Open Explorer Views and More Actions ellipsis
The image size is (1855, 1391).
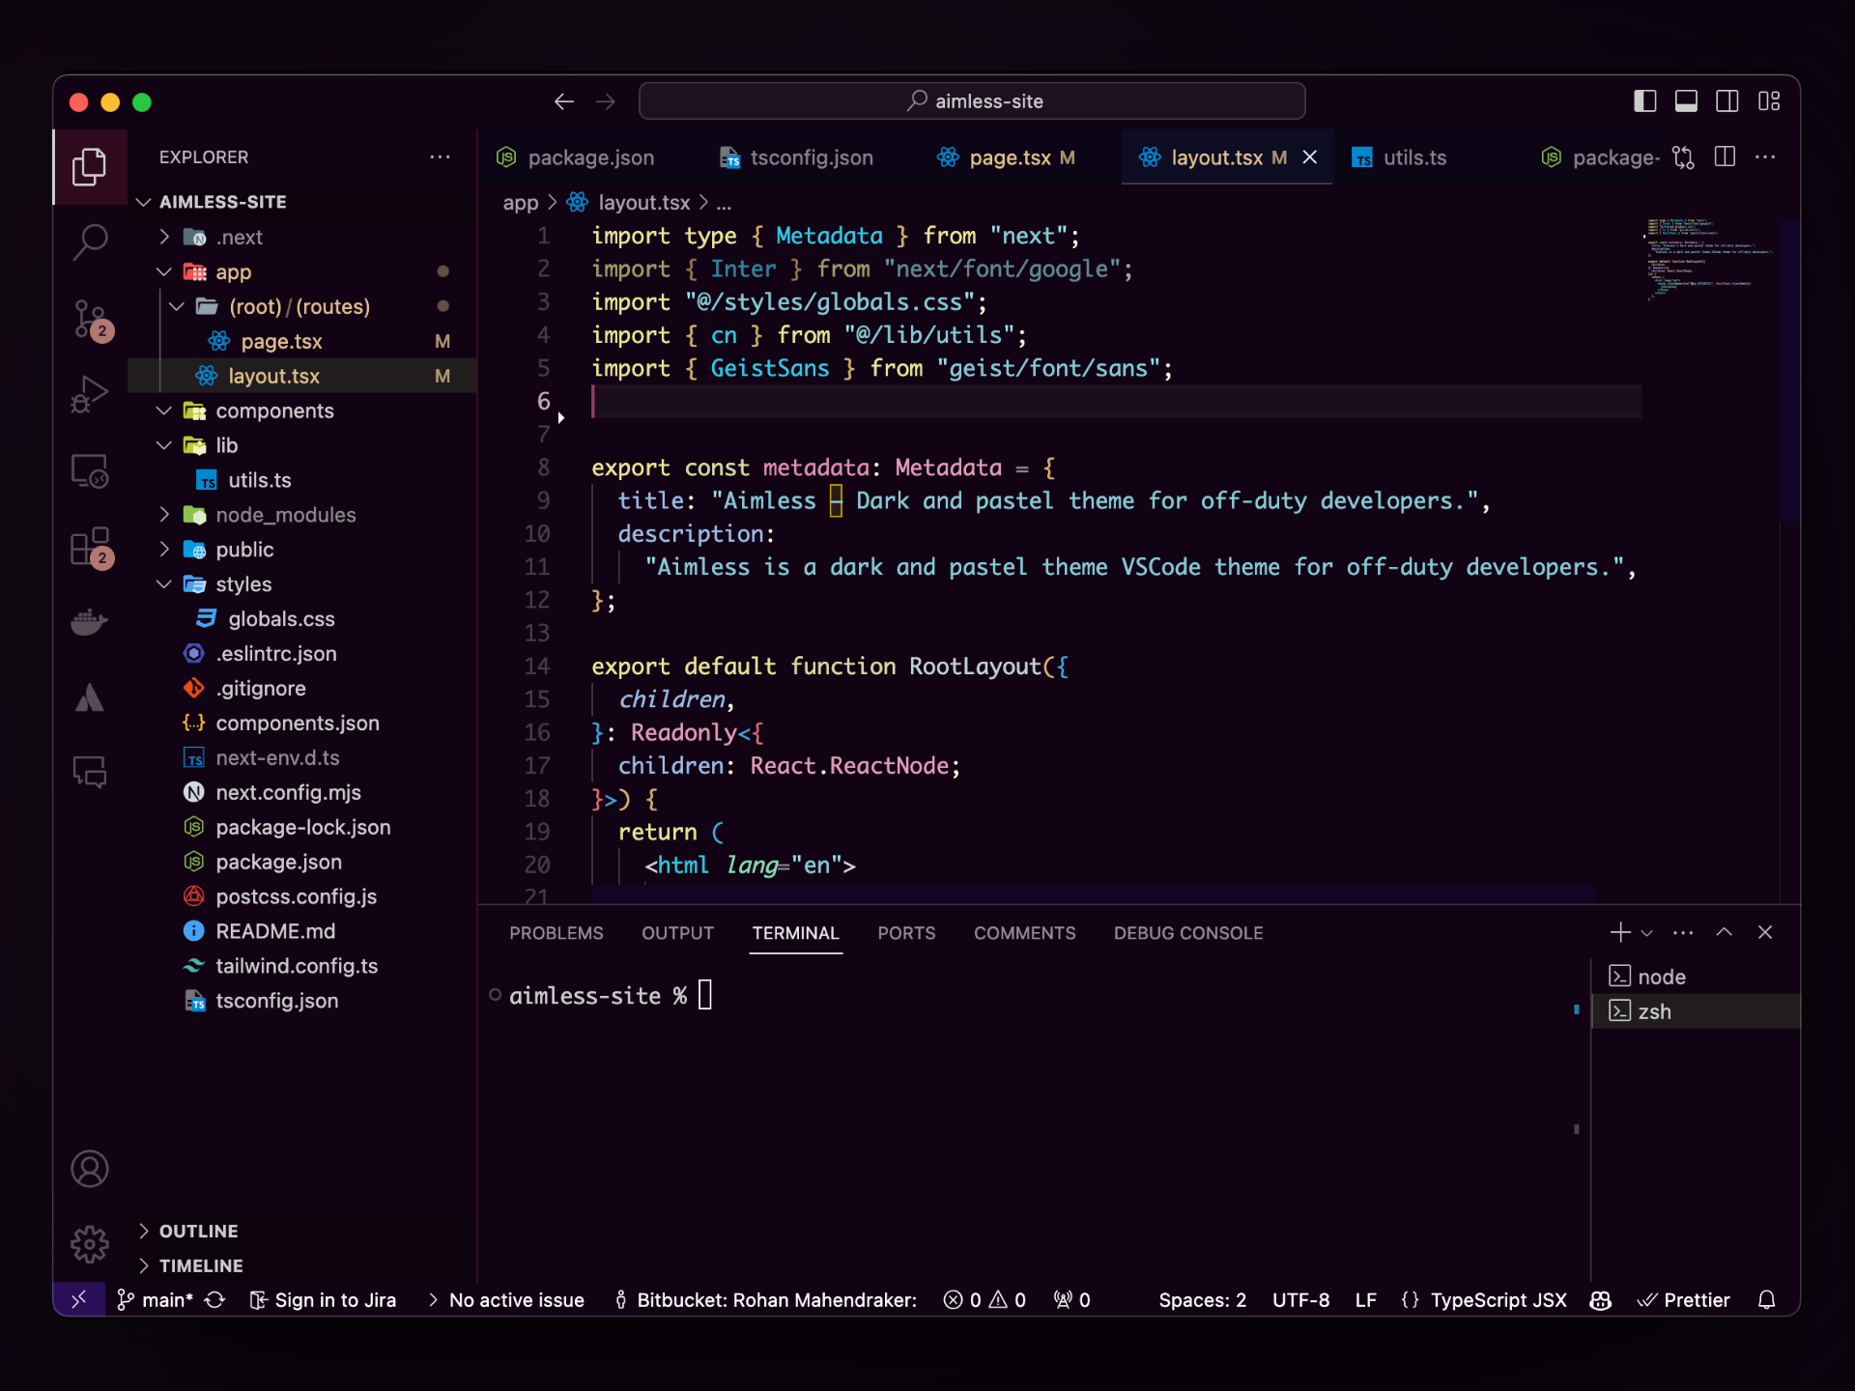coord(440,157)
